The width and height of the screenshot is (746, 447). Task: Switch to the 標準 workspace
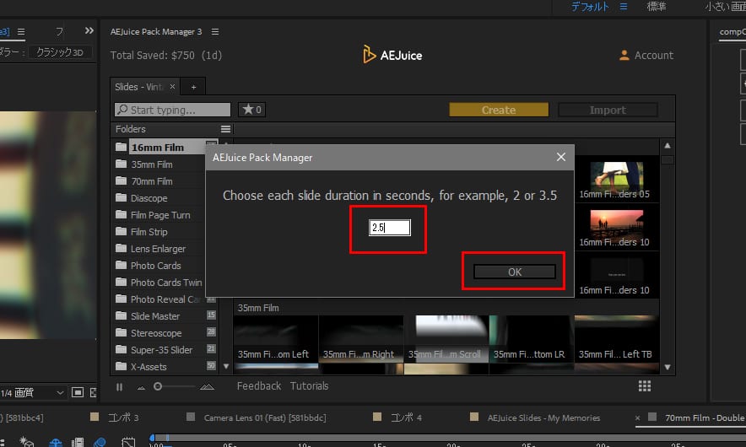point(656,7)
